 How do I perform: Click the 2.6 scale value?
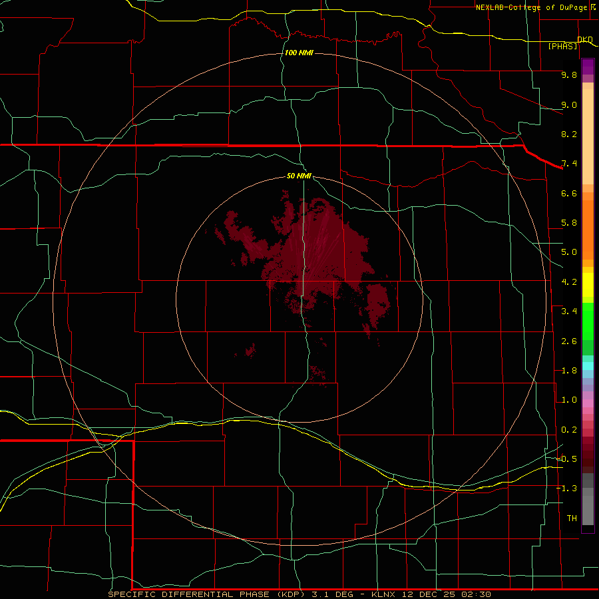pos(569,341)
